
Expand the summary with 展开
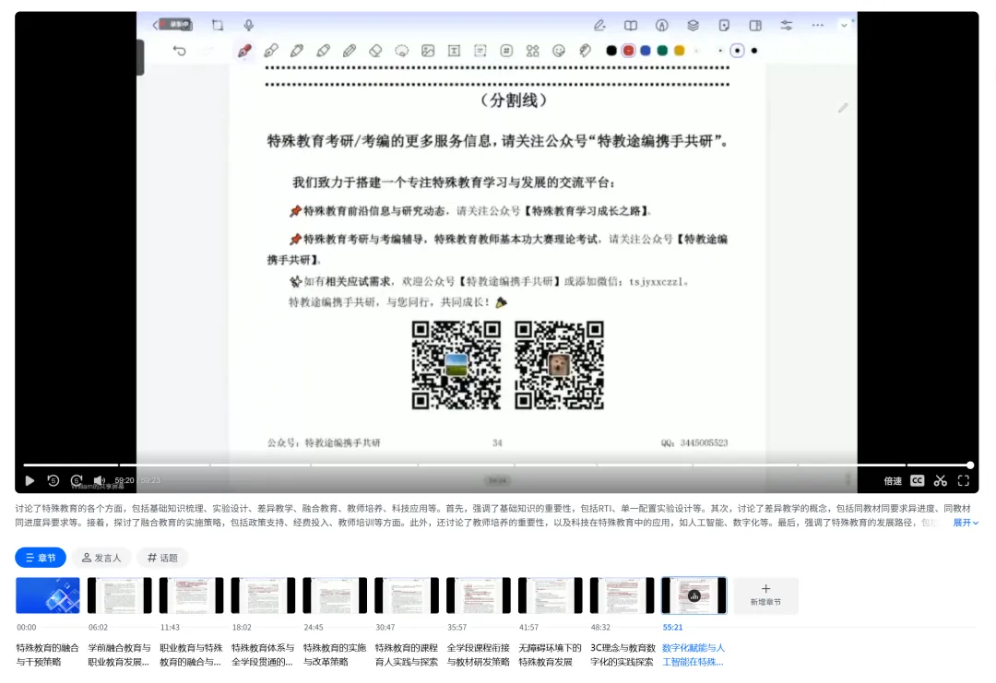click(x=966, y=523)
